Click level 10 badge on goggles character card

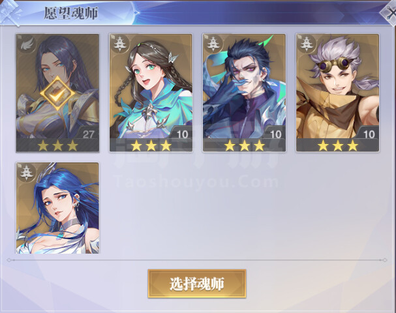pyautogui.click(x=369, y=134)
